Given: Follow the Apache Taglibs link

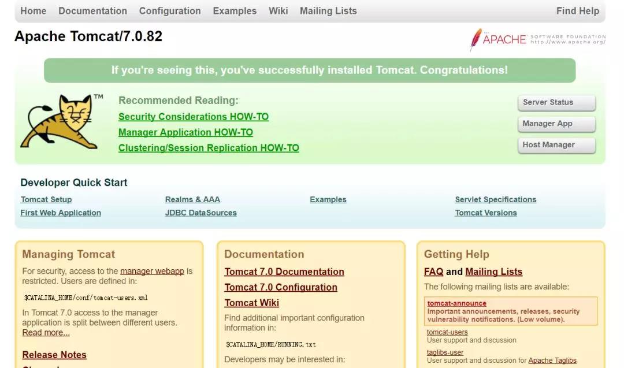Looking at the screenshot, I should (552, 360).
